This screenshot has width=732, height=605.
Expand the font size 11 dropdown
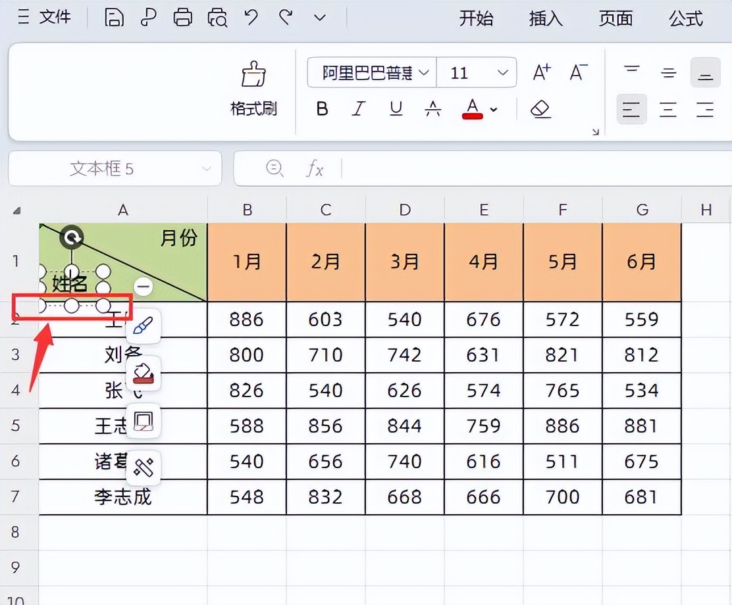[503, 72]
